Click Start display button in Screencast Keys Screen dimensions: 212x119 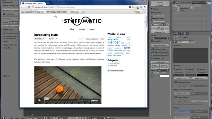pos(160,62)
